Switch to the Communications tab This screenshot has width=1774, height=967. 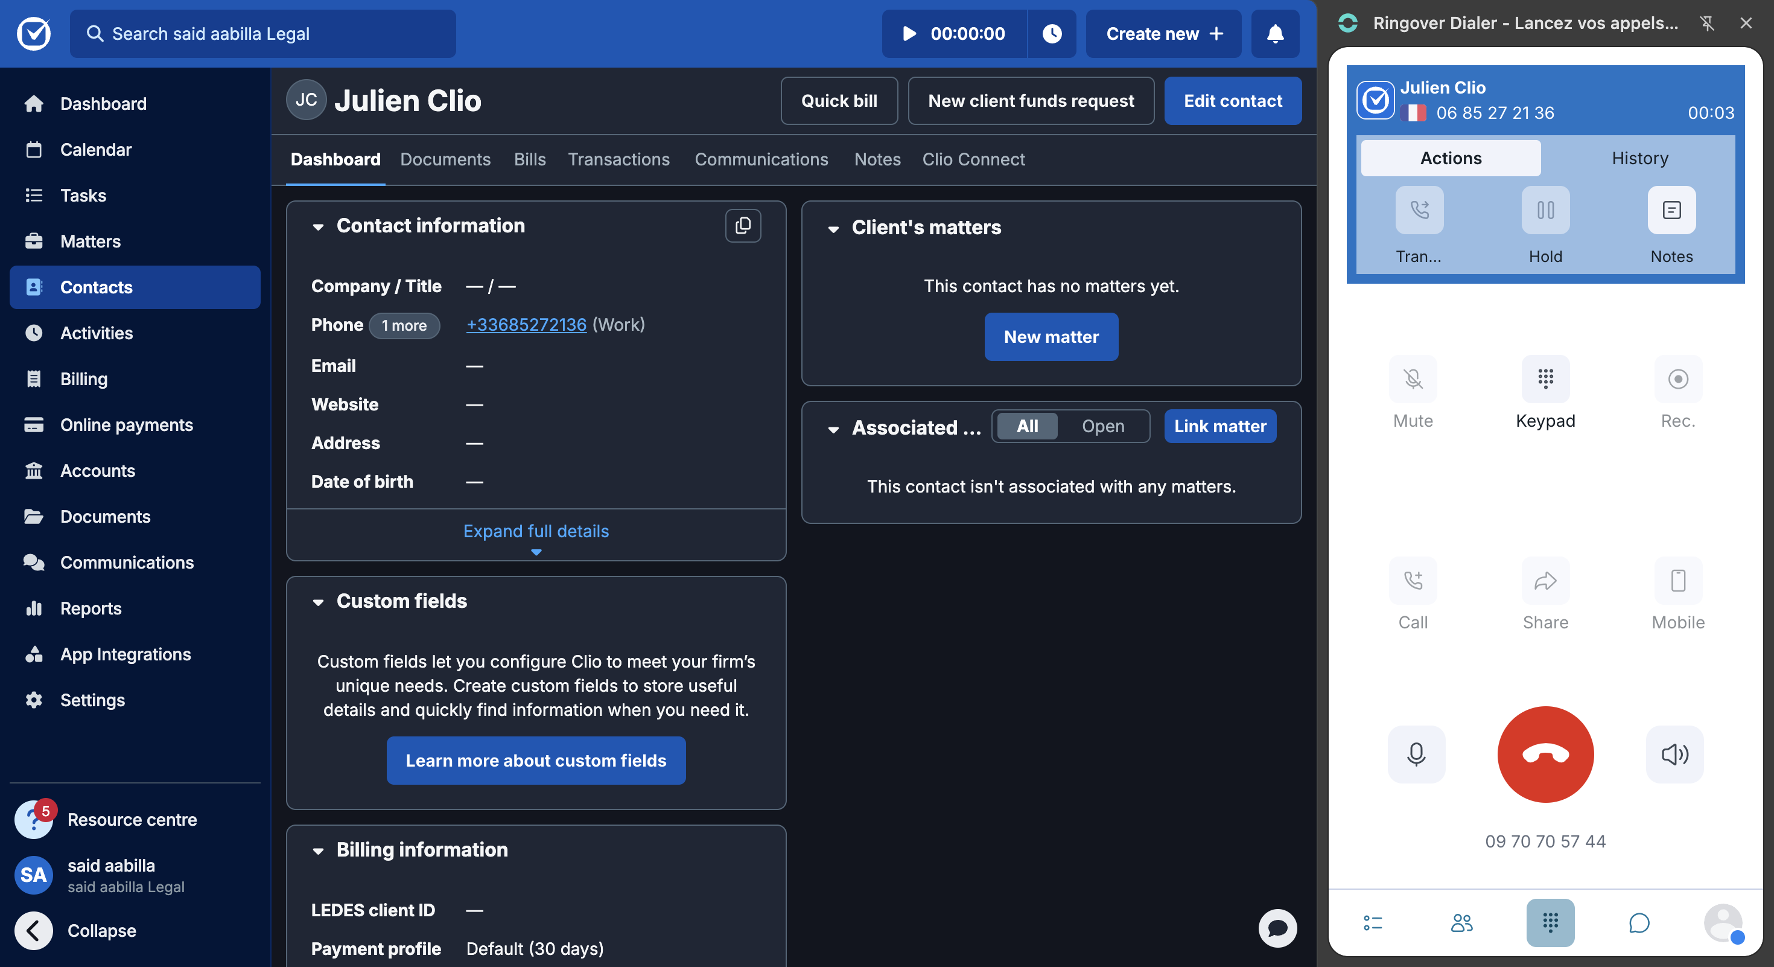(x=761, y=159)
